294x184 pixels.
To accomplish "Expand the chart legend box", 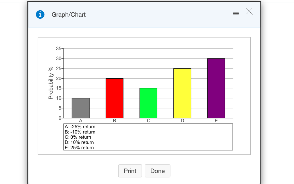I will (x=148, y=137).
